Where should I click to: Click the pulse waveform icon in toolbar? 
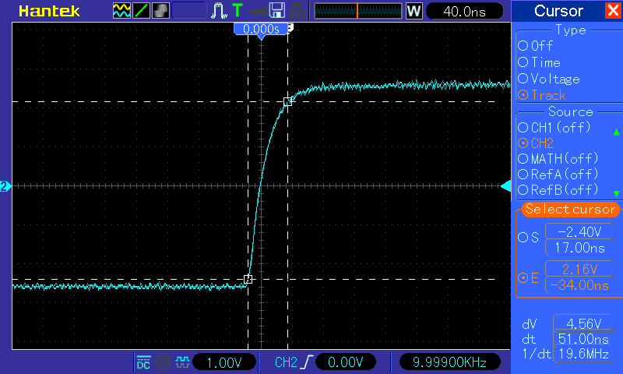pyautogui.click(x=219, y=11)
